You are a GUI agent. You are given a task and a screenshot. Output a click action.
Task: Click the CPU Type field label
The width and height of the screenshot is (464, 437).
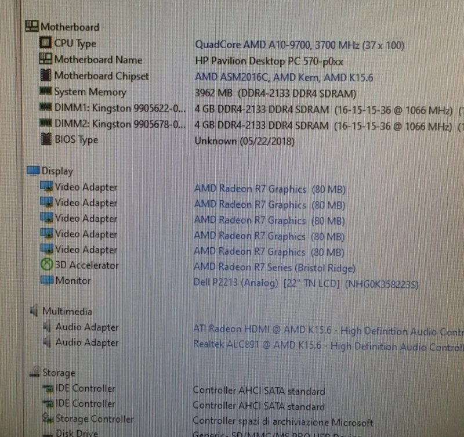75,44
